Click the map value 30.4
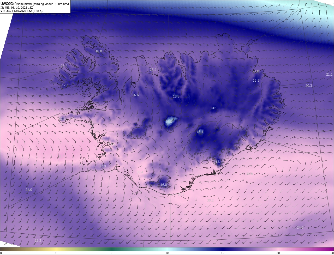Screen dimensions: 334x255 coord(140,172)
